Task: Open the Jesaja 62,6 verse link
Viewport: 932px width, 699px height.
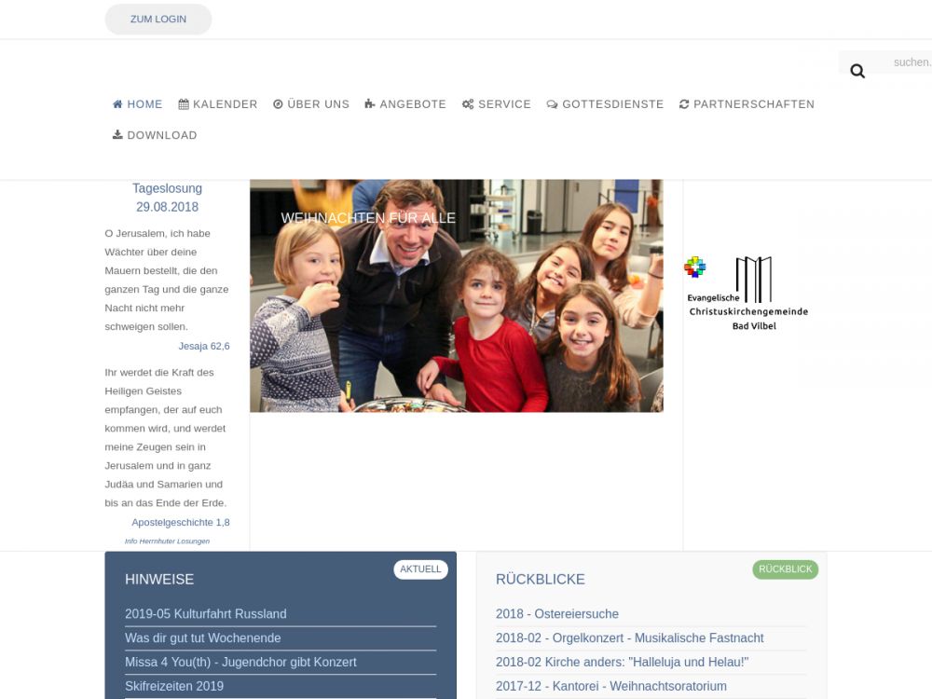Action: tap(203, 347)
